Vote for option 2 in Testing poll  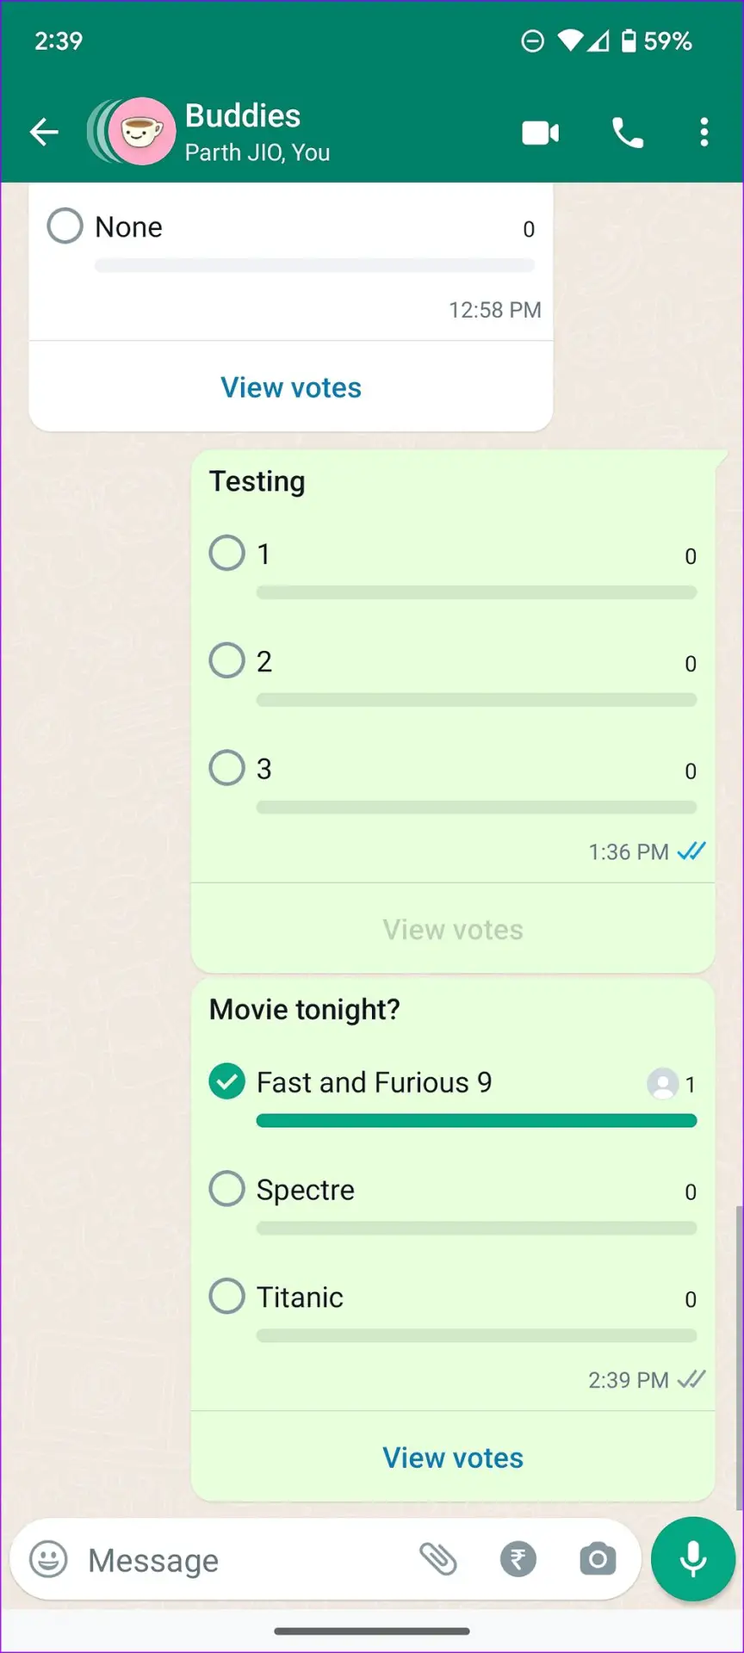[x=227, y=660]
